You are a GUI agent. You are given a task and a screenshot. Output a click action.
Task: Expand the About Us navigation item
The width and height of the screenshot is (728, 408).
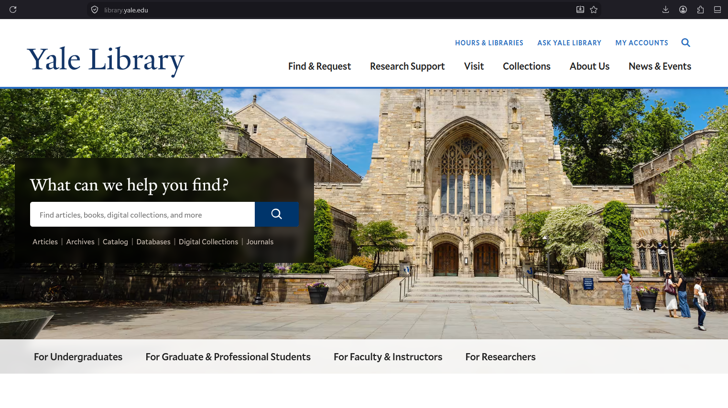coord(589,66)
